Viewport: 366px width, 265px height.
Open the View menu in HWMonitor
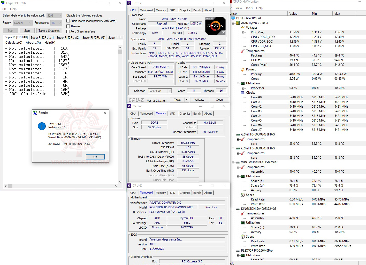[x=239, y=8]
